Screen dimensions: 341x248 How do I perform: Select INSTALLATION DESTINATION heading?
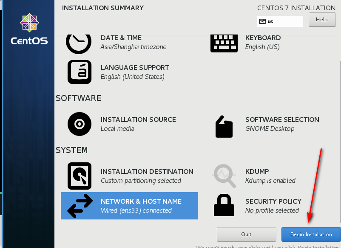click(x=147, y=171)
